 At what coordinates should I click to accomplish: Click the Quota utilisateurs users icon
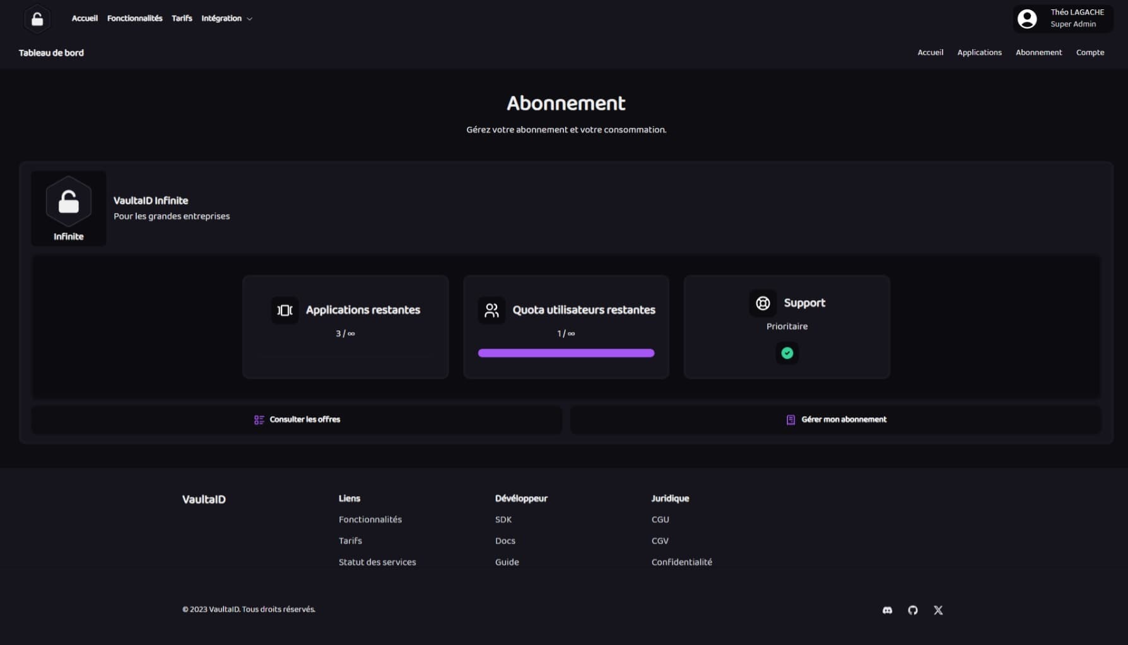pyautogui.click(x=491, y=310)
